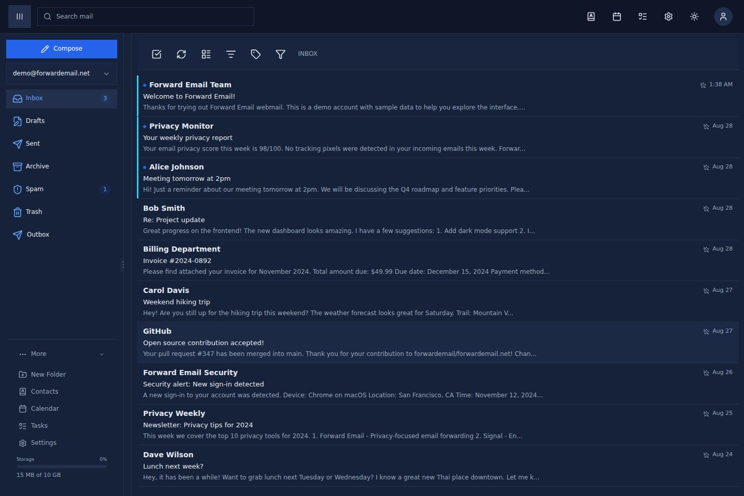The height and width of the screenshot is (496, 744).
Task: Open the Outbox folder
Action: pos(61,235)
